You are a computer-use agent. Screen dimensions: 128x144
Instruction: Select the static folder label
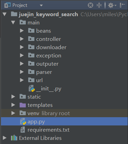point(34,97)
